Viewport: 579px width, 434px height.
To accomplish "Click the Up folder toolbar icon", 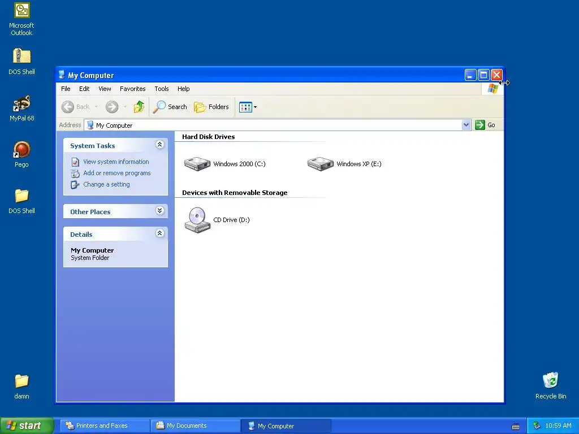I will tap(139, 107).
